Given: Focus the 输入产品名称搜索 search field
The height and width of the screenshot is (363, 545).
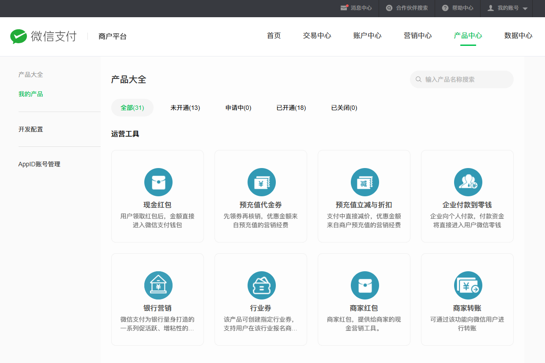Looking at the screenshot, I should tap(462, 79).
